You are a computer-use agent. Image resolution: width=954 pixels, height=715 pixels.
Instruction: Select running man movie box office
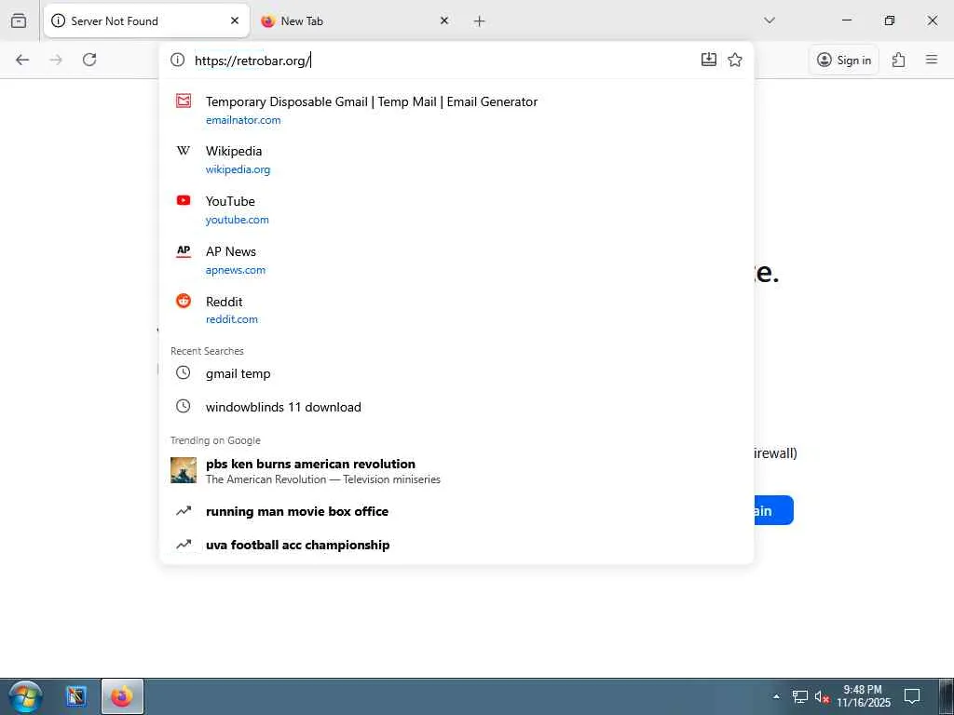coord(457,511)
